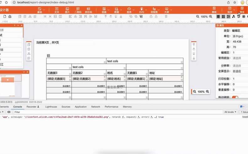Expand the 数据 data dropdown arrow
Image resolution: width=248 pixels, height=154 pixels.
(x=121, y=10)
